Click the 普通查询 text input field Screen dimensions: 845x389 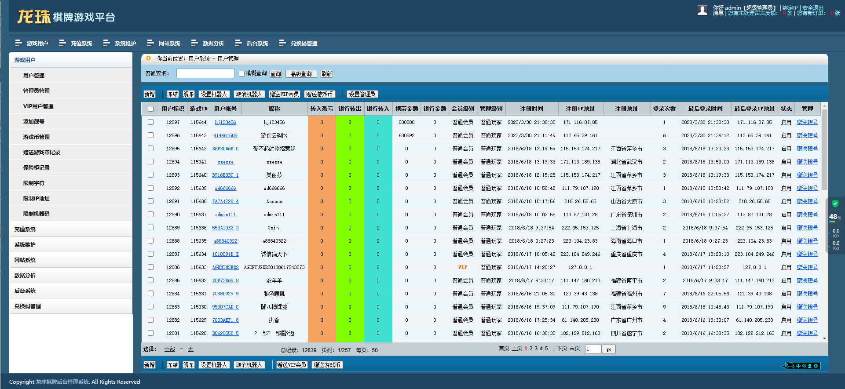[205, 73]
